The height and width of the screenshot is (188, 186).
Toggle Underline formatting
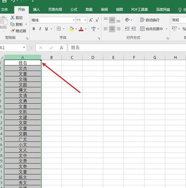click(x=46, y=29)
